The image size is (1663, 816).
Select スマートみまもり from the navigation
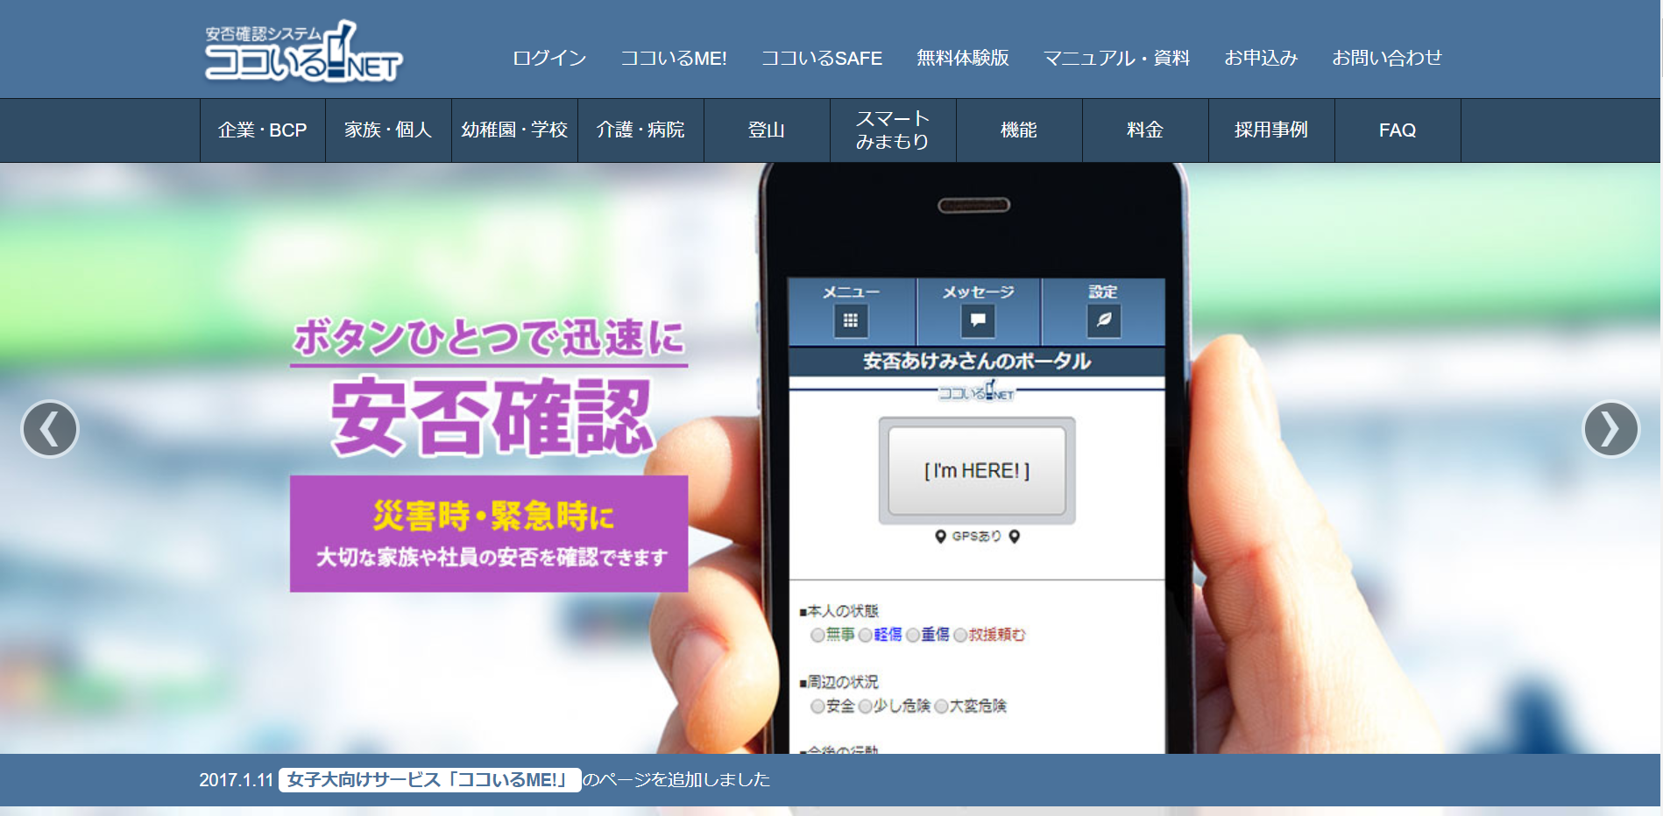point(892,130)
